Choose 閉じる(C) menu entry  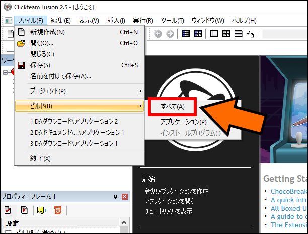coord(80,54)
